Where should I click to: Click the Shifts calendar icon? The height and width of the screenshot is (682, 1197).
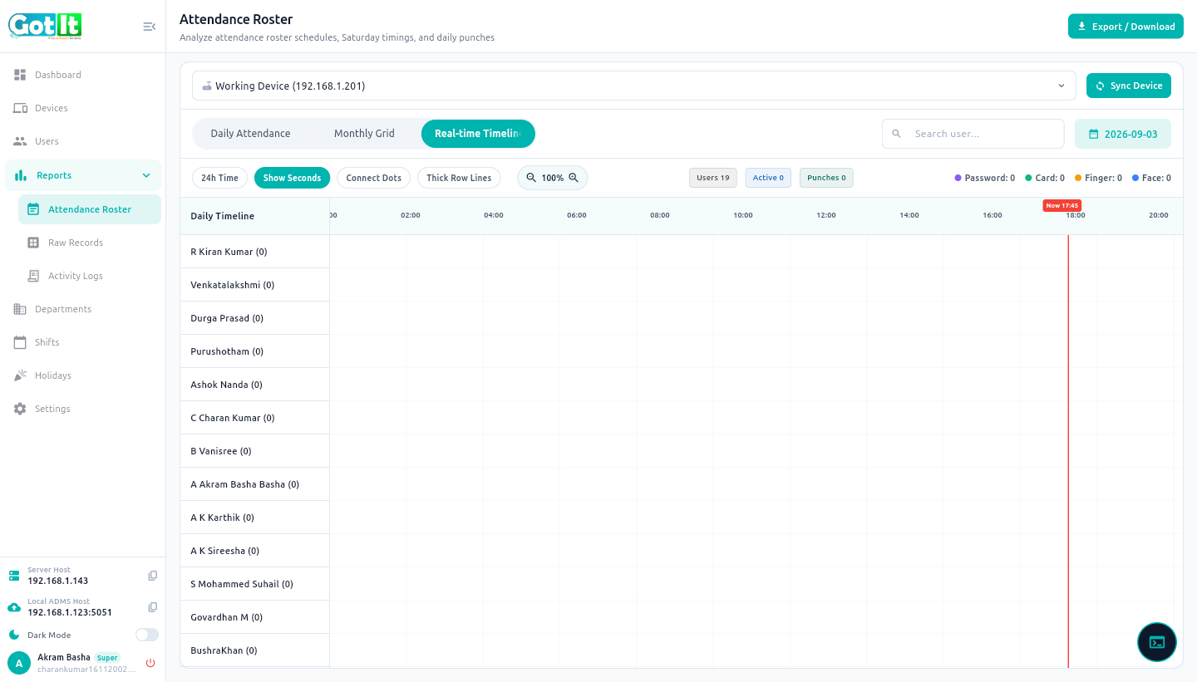pos(20,342)
